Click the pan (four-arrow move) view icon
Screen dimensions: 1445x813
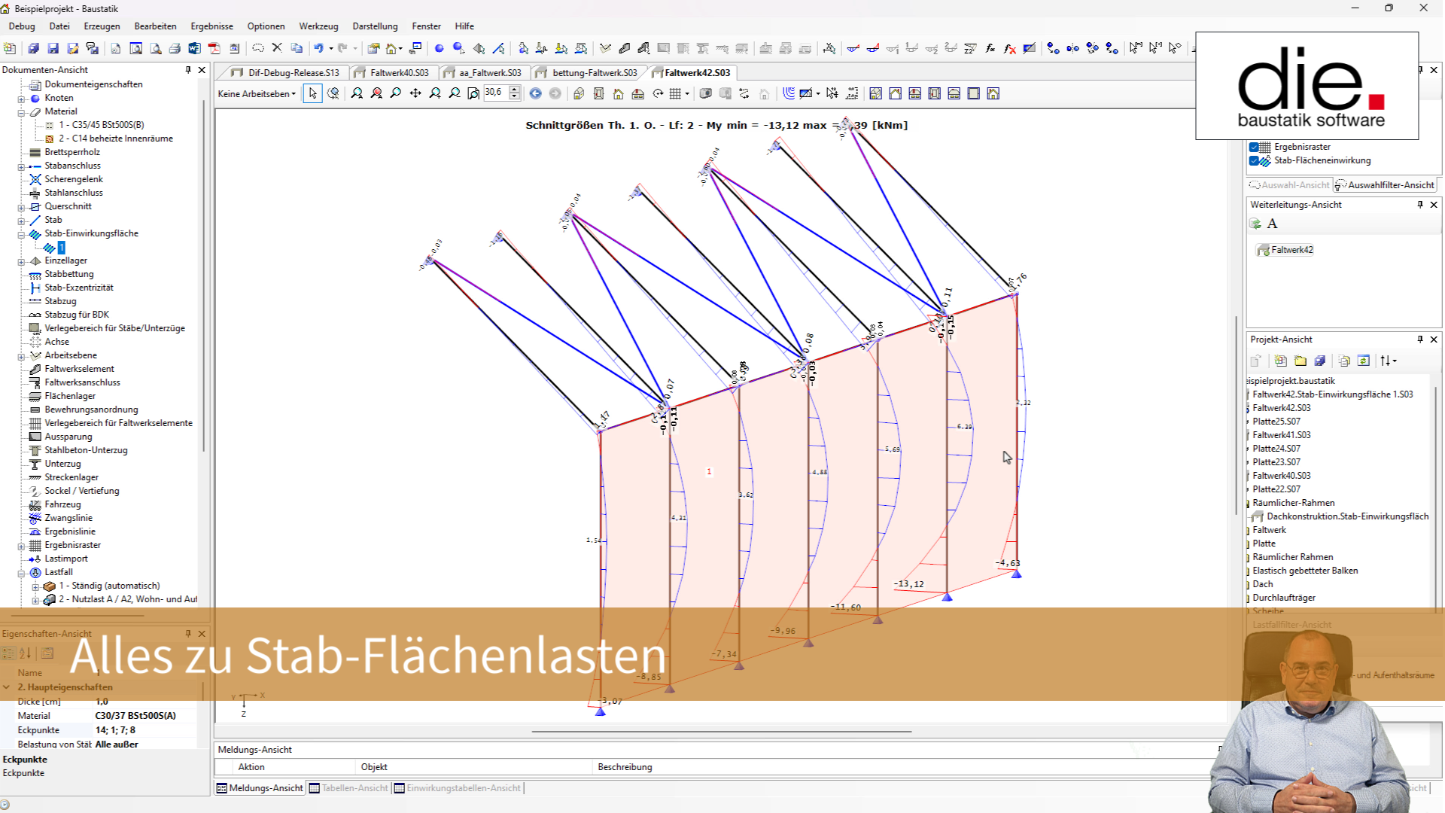tap(415, 93)
